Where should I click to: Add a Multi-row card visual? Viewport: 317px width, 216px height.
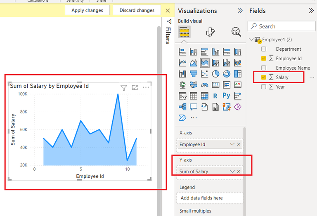(x=227, y=85)
